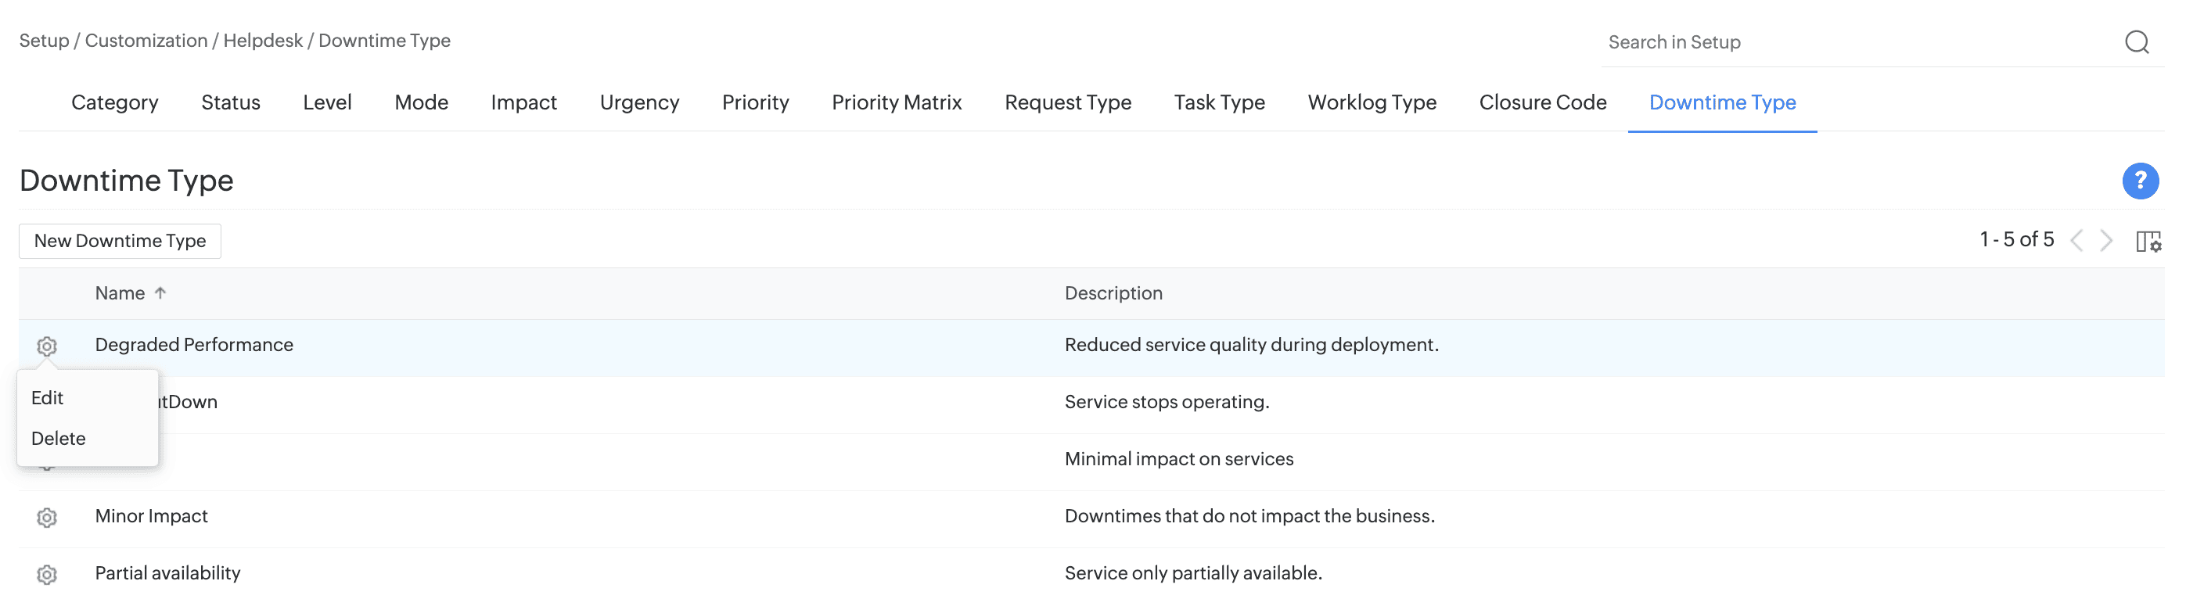Click the New Downtime Type button
This screenshot has height=599, width=2186.
tap(120, 241)
